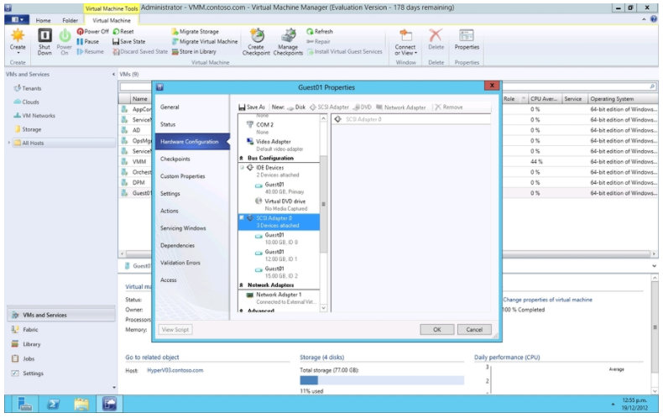This screenshot has width=663, height=418.
Task: Click OK in Guest01 Properties
Action: click(x=436, y=330)
